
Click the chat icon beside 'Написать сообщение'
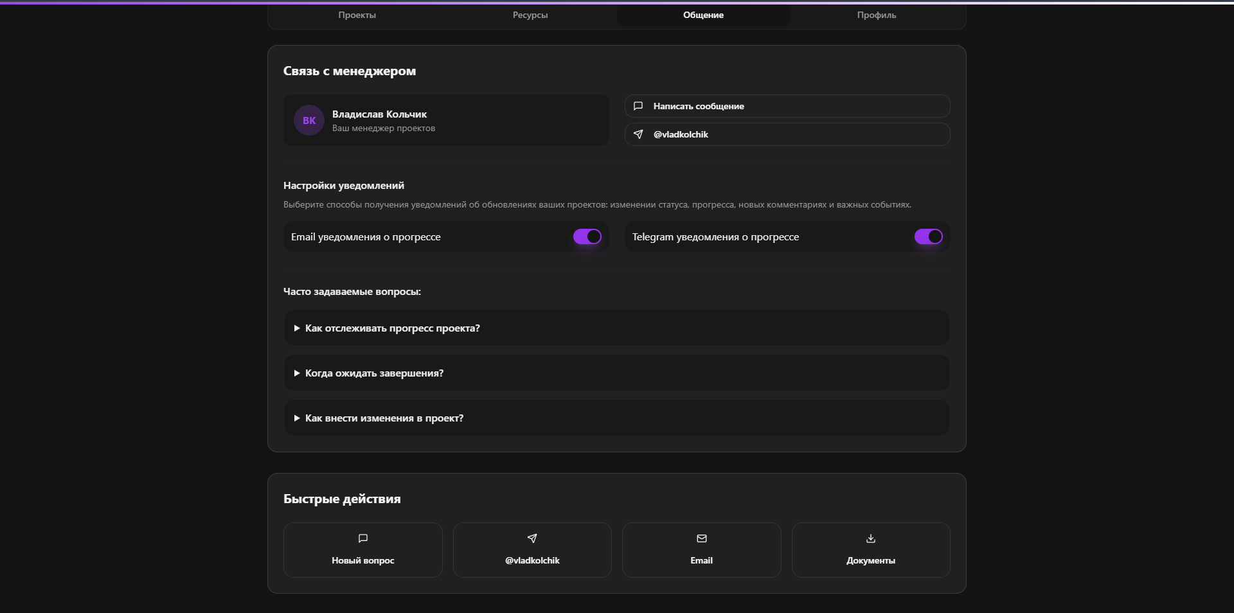pyautogui.click(x=638, y=106)
